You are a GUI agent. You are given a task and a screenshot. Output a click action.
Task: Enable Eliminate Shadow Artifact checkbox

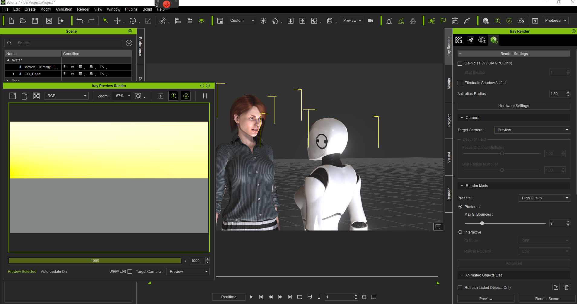[x=460, y=83]
